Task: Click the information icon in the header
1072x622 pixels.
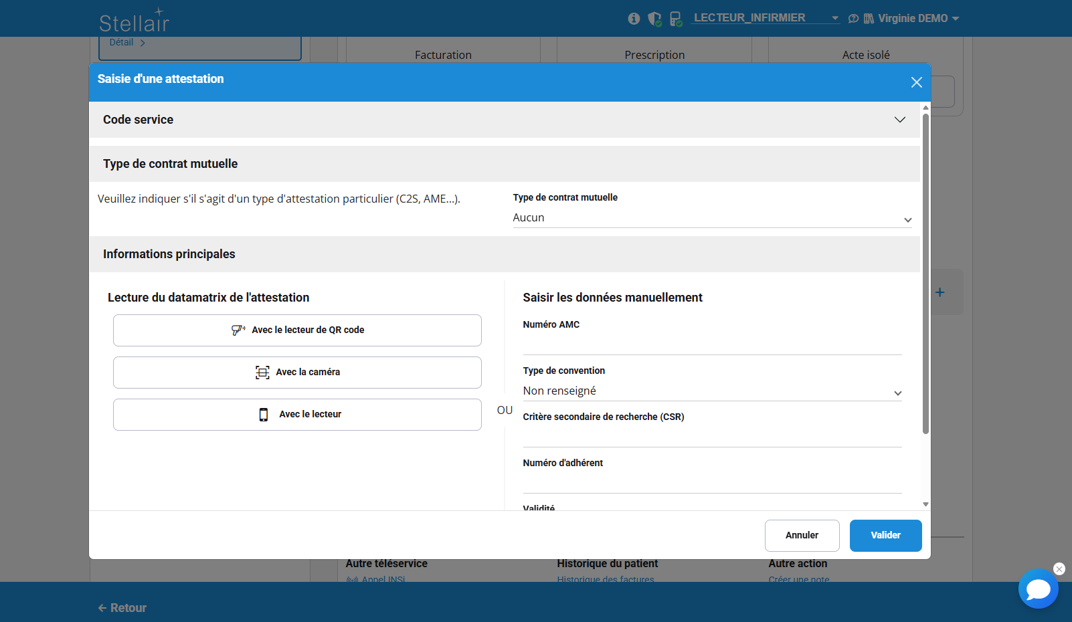Action: (x=634, y=19)
